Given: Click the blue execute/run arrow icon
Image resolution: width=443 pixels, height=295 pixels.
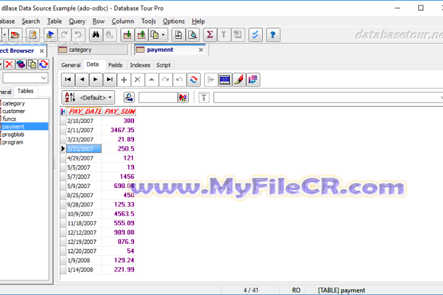Looking at the screenshot, I should pos(50,35).
